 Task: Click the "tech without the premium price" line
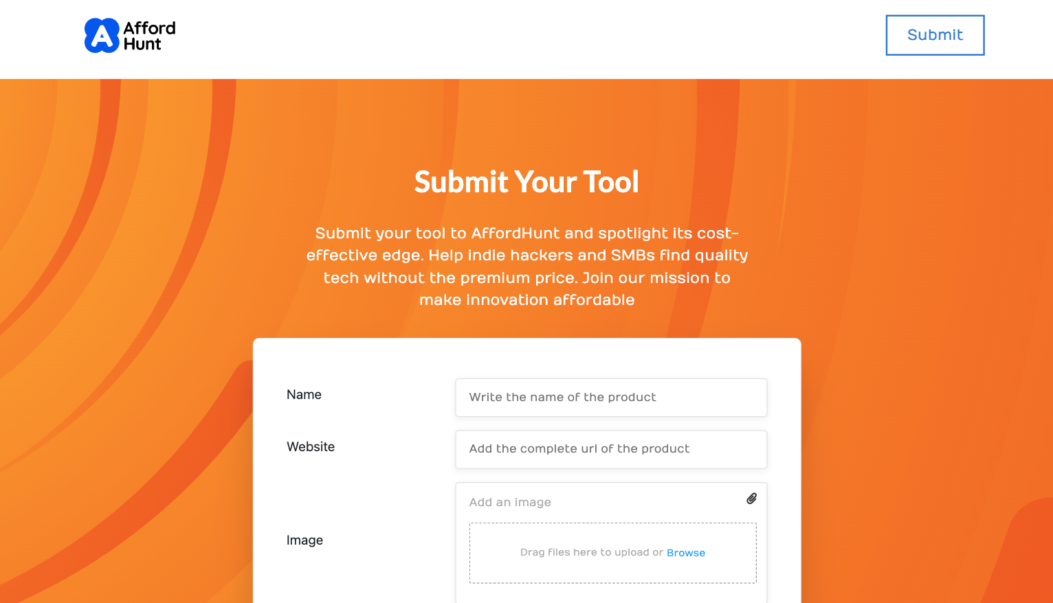(x=526, y=278)
